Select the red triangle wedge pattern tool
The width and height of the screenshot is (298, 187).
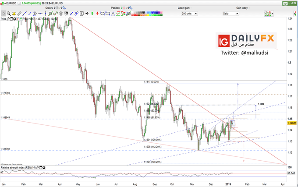point(123,14)
